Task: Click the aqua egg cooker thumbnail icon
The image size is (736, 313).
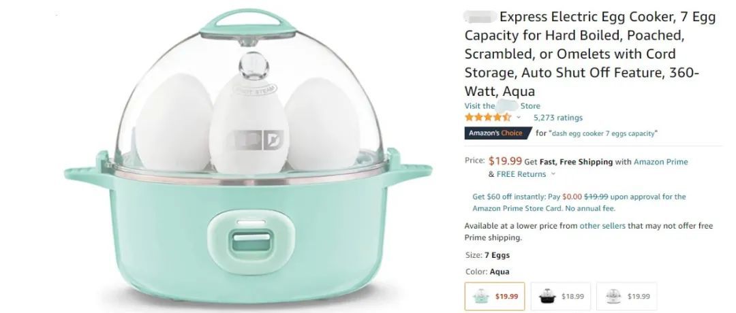Action: (x=480, y=296)
